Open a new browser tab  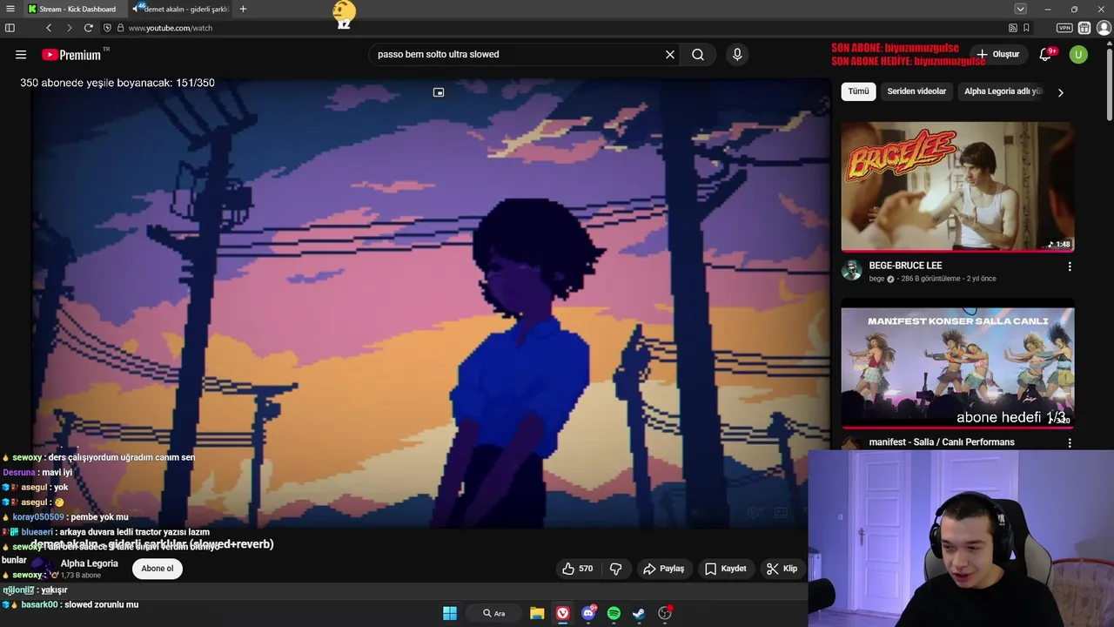tap(243, 9)
